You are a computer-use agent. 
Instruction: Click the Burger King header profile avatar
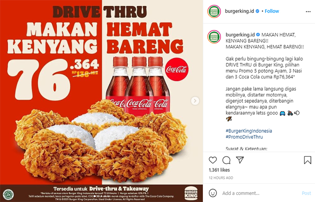click(214, 11)
